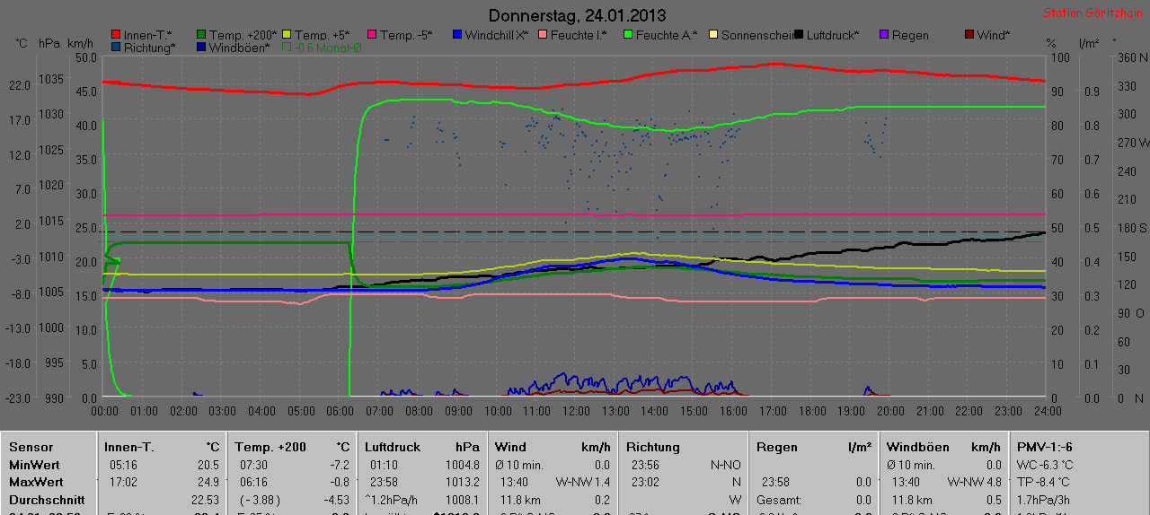Open the Station Göritzhain link
The height and width of the screenshot is (515, 1150).
pos(1093,13)
